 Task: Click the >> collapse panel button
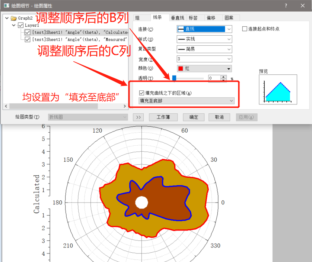point(138,117)
